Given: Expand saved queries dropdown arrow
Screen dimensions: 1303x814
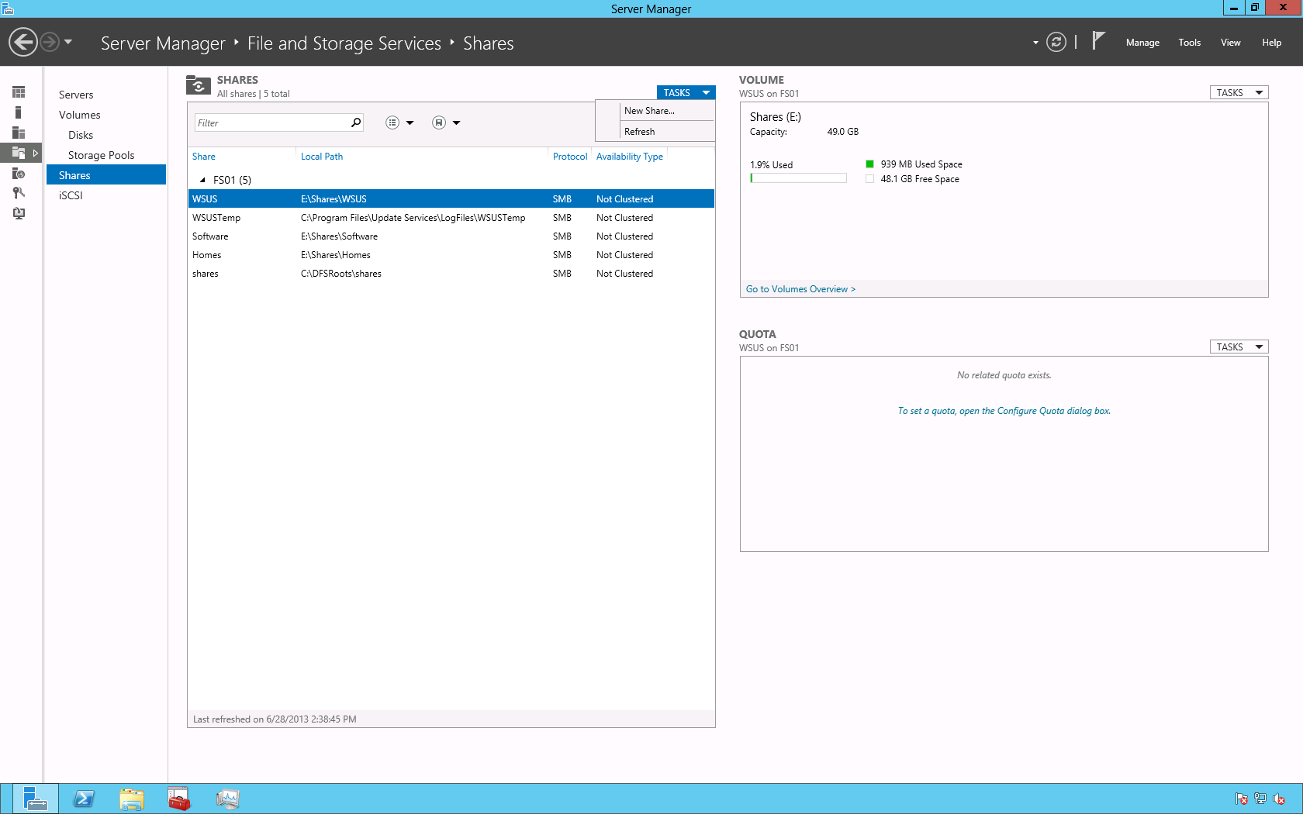Looking at the screenshot, I should coord(457,122).
